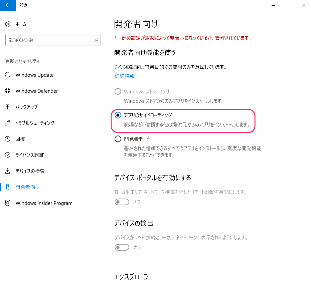Open the 詳細情報 link

(125, 76)
